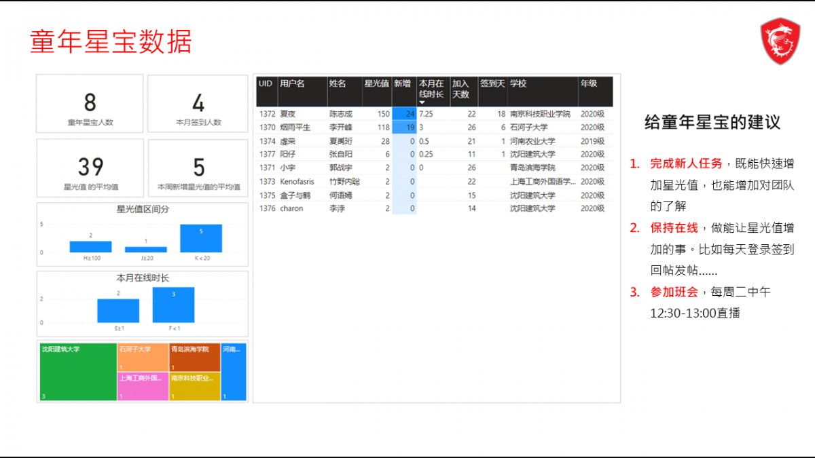This screenshot has width=815, height=458.
Task: Click username 夏夜 in the table
Action: click(x=288, y=114)
